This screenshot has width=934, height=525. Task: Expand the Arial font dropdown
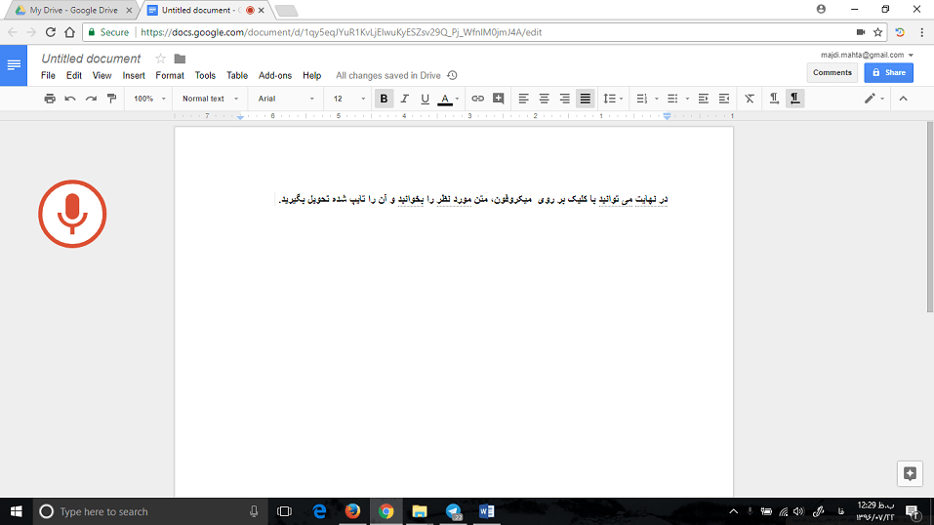[285, 99]
